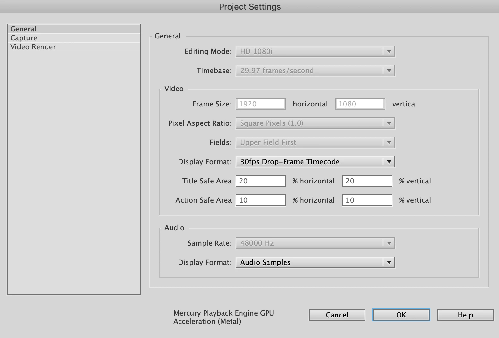Confirm settings with OK button

pos(401,315)
